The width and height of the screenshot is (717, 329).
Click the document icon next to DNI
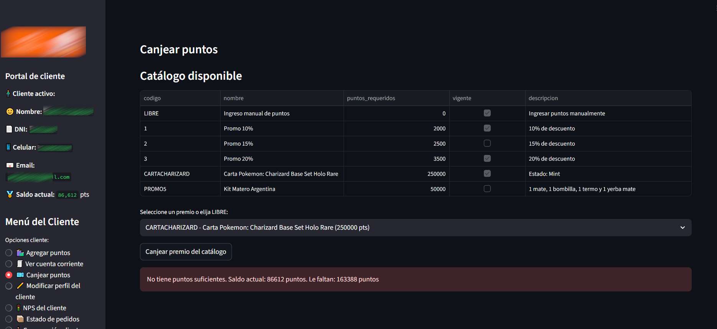pos(9,129)
